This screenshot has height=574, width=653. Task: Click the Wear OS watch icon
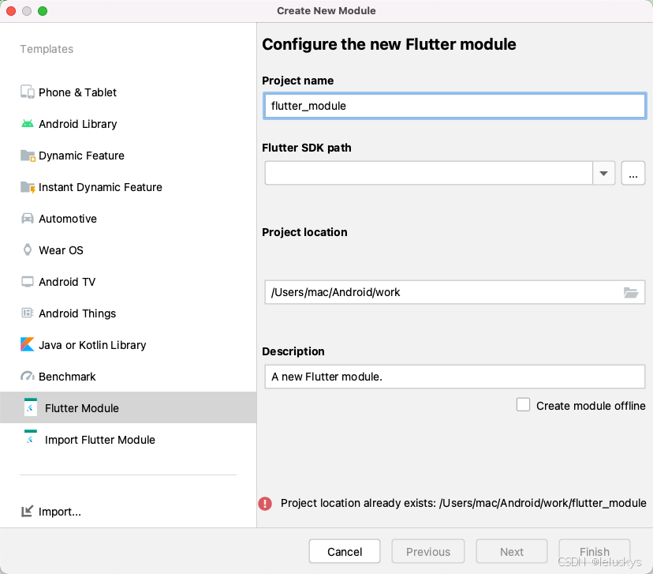[x=28, y=249]
